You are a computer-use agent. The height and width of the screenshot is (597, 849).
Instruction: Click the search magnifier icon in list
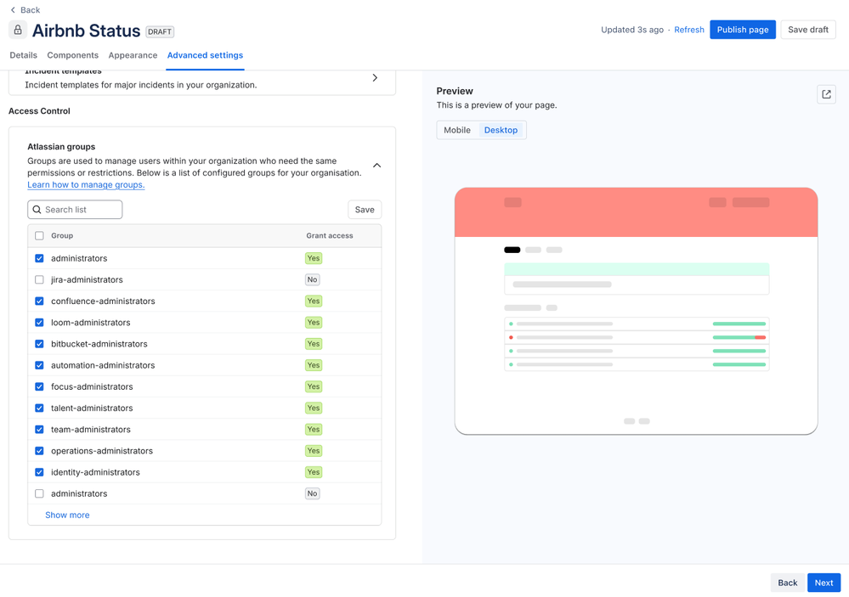pyautogui.click(x=37, y=210)
